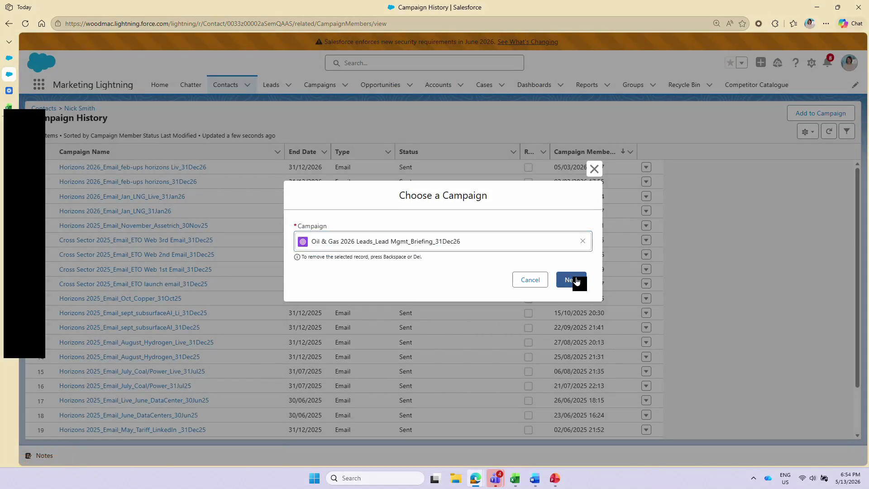Open Global Actions plus icon
The width and height of the screenshot is (869, 489).
tap(761, 63)
